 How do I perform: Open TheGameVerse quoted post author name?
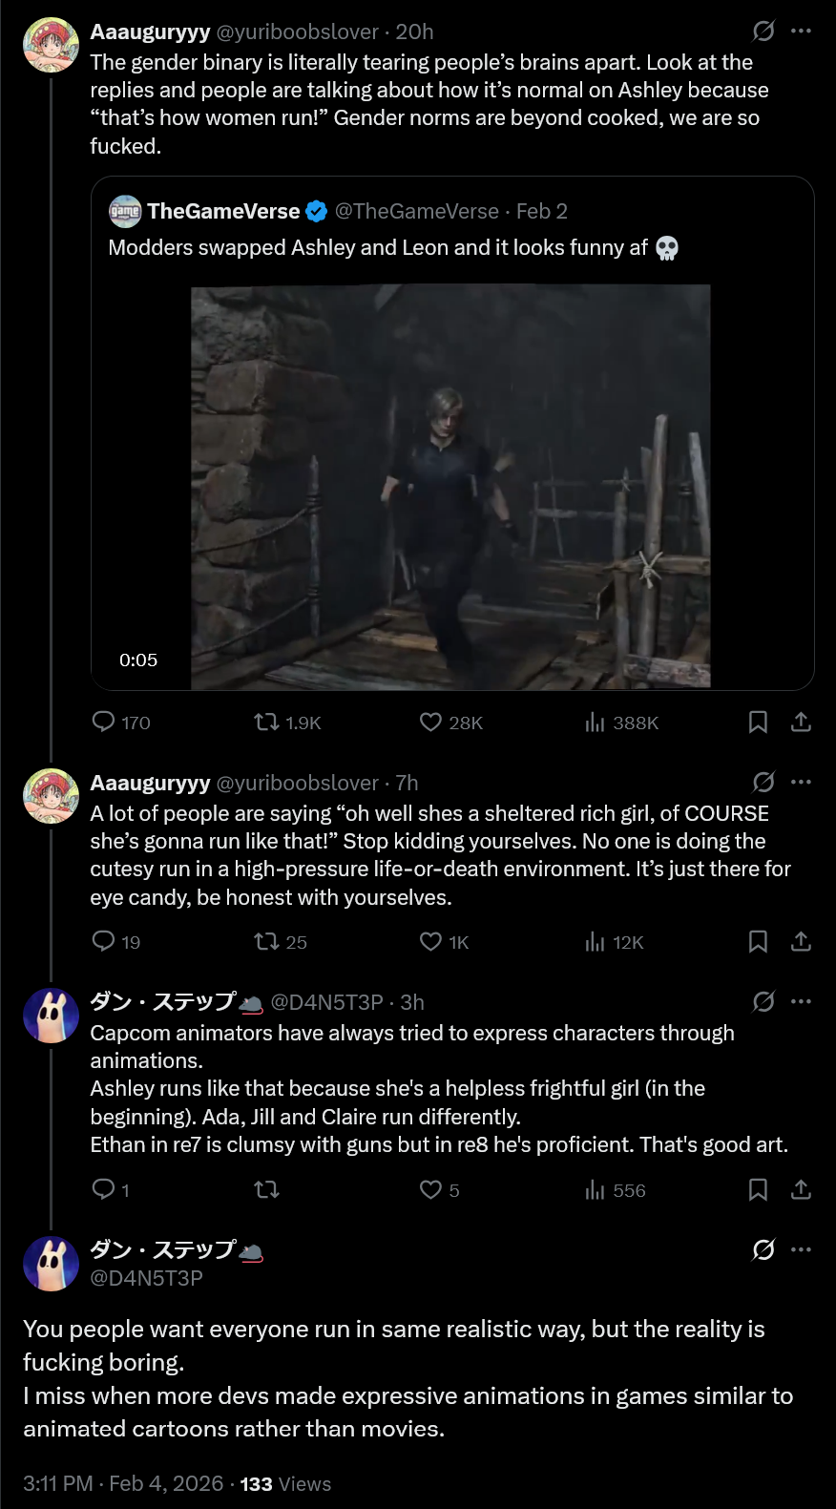point(223,211)
